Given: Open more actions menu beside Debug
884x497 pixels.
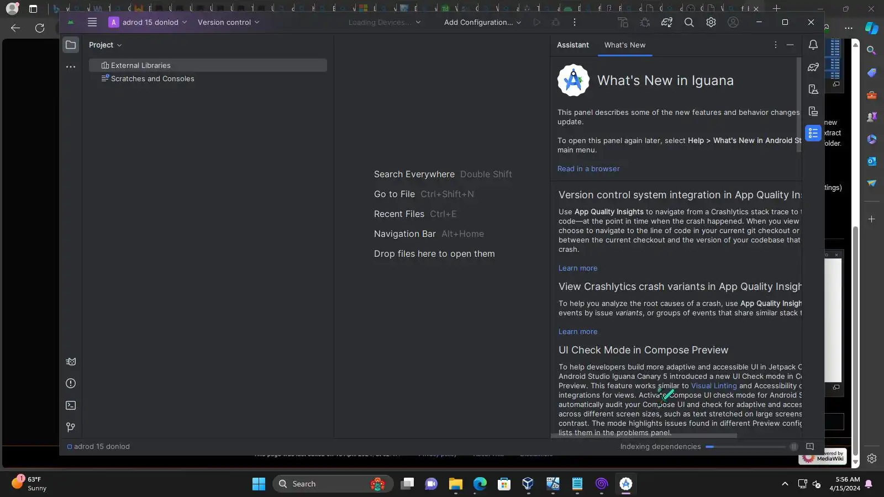Looking at the screenshot, I should [x=575, y=22].
